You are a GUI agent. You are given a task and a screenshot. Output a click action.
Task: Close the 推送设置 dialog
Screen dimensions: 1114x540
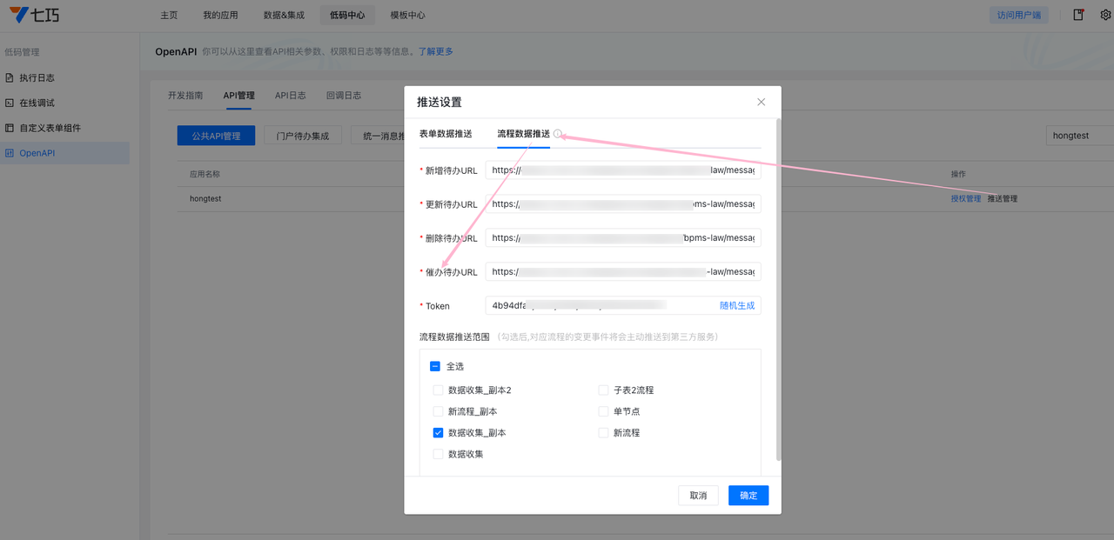[x=761, y=102]
